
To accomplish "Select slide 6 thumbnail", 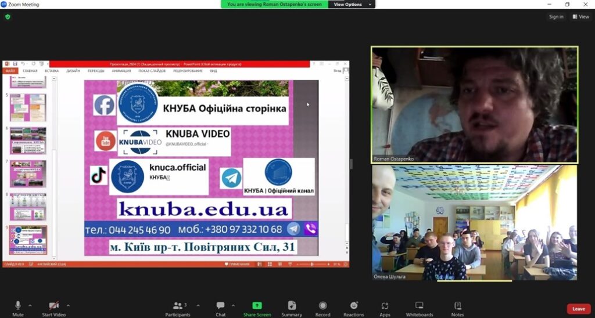I will pos(28,140).
